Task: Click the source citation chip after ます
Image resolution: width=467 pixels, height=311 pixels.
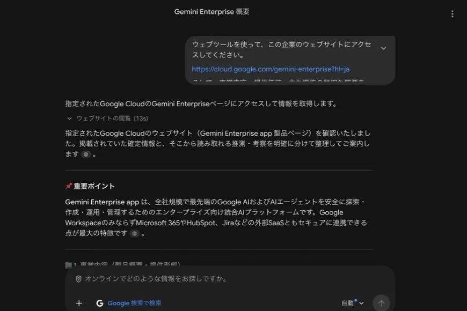Action: point(86,154)
